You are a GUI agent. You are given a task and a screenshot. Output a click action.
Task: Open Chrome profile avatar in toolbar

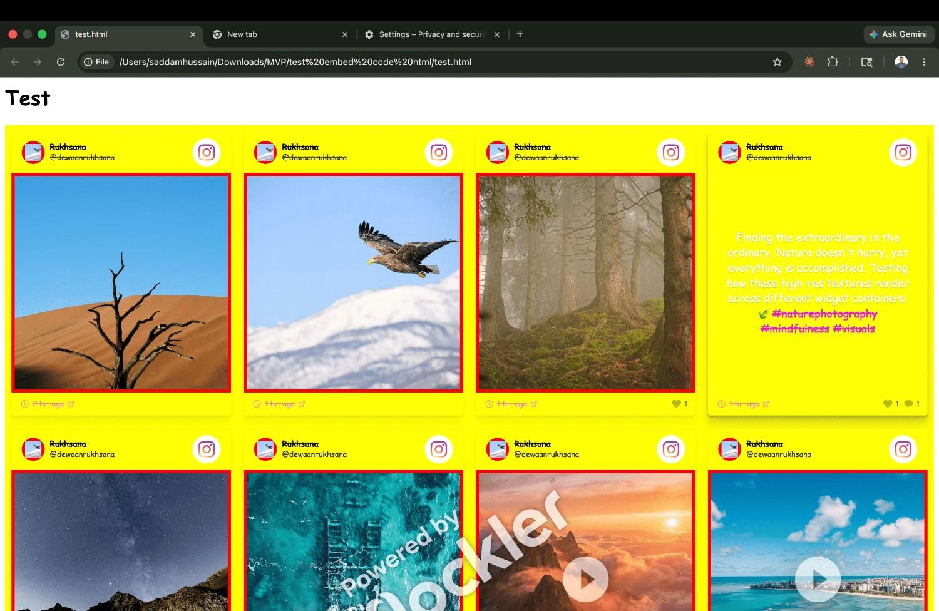click(901, 62)
